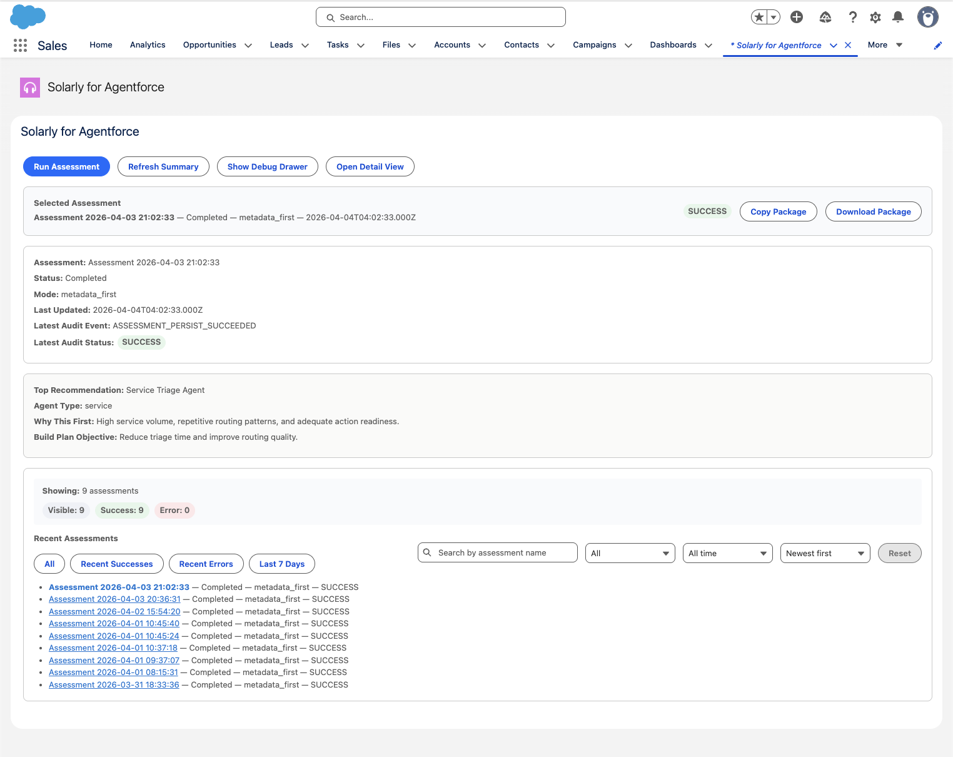The height and width of the screenshot is (757, 953).
Task: Open the Setup gear icon
Action: (x=875, y=18)
